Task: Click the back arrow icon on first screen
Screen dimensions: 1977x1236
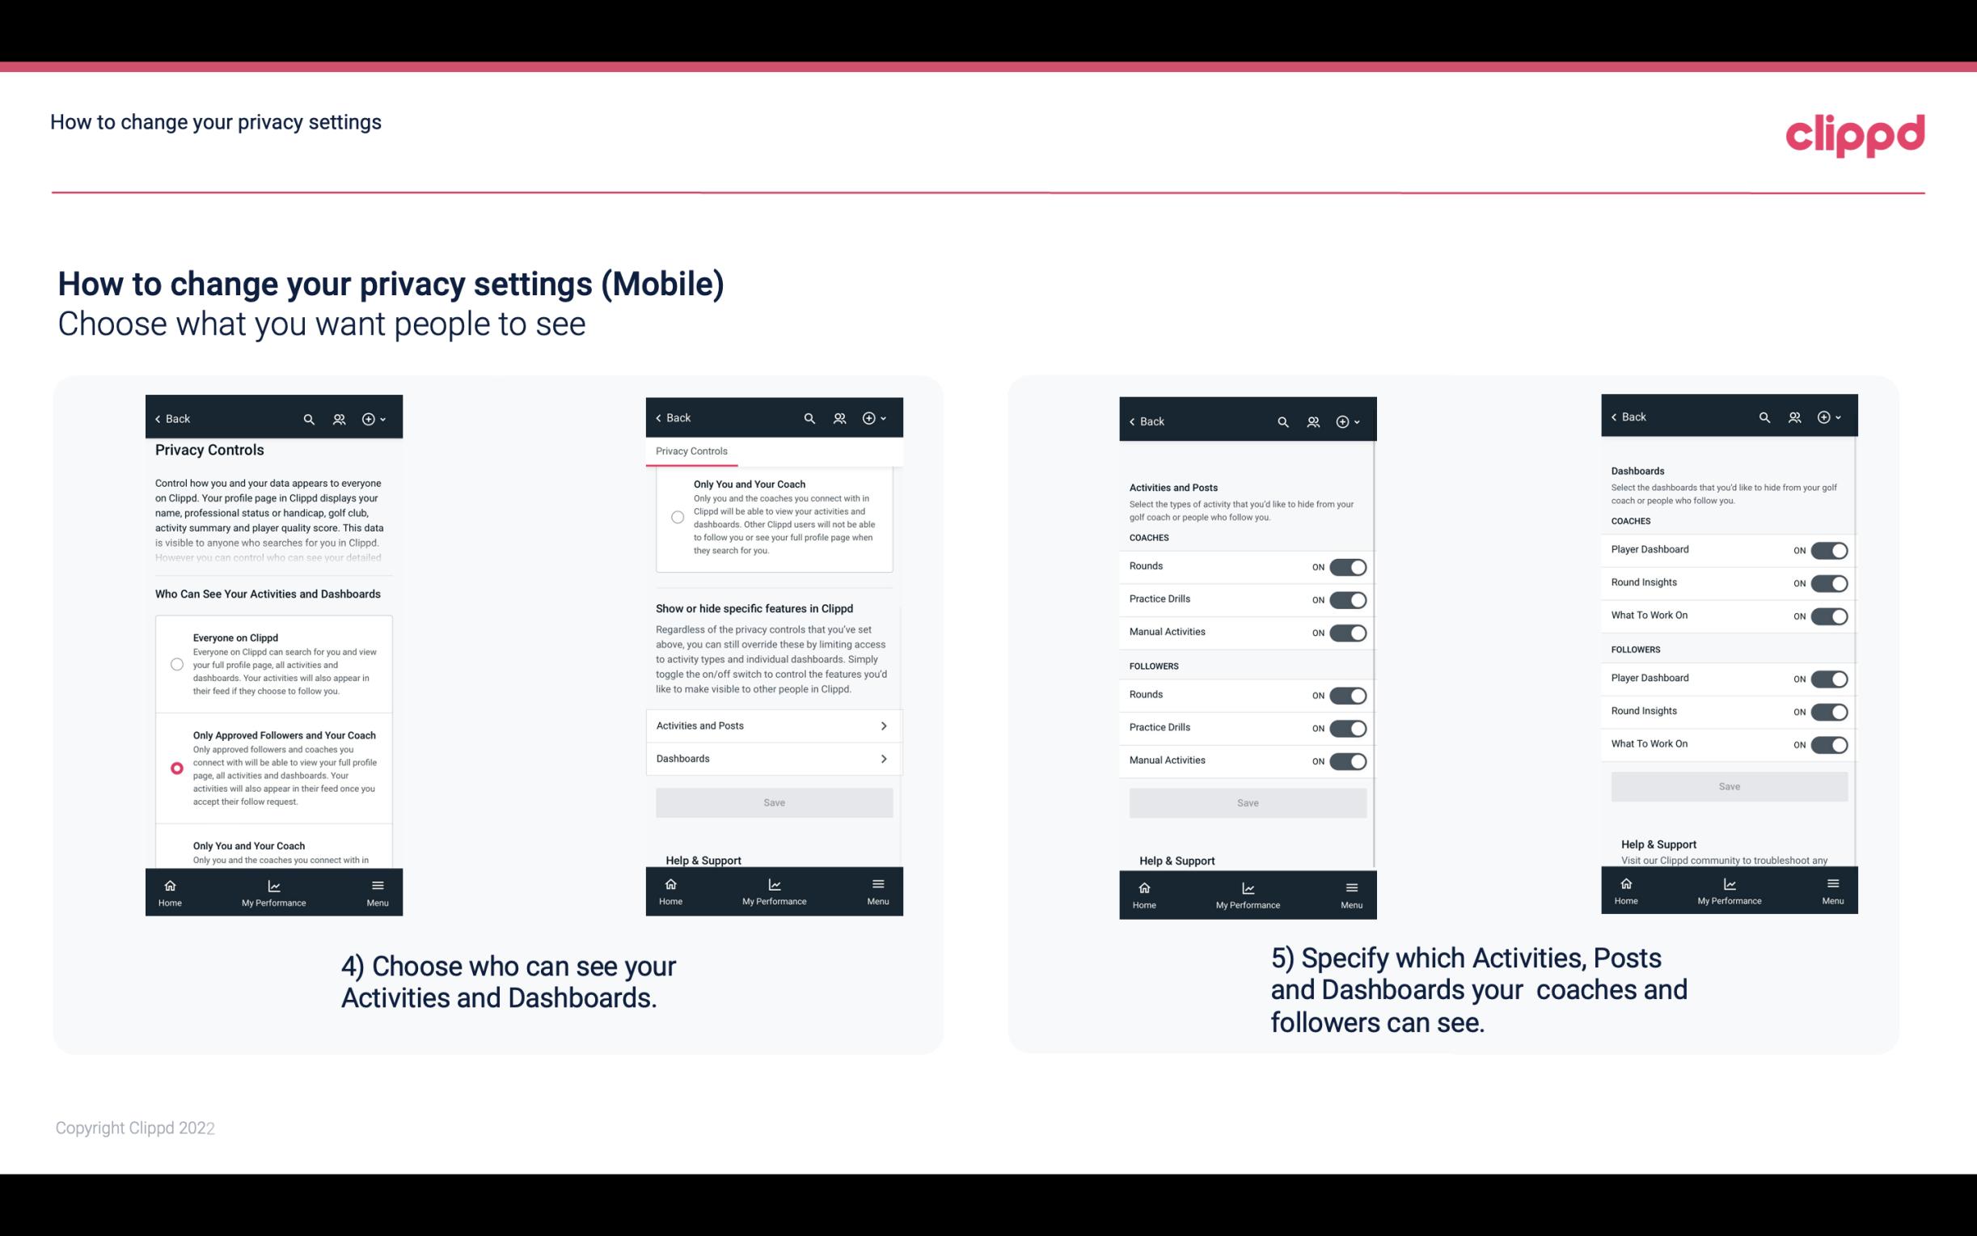Action: (159, 419)
